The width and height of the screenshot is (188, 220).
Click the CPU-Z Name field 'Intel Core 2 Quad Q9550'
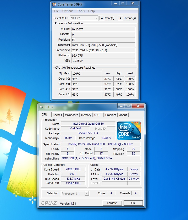point(88,124)
